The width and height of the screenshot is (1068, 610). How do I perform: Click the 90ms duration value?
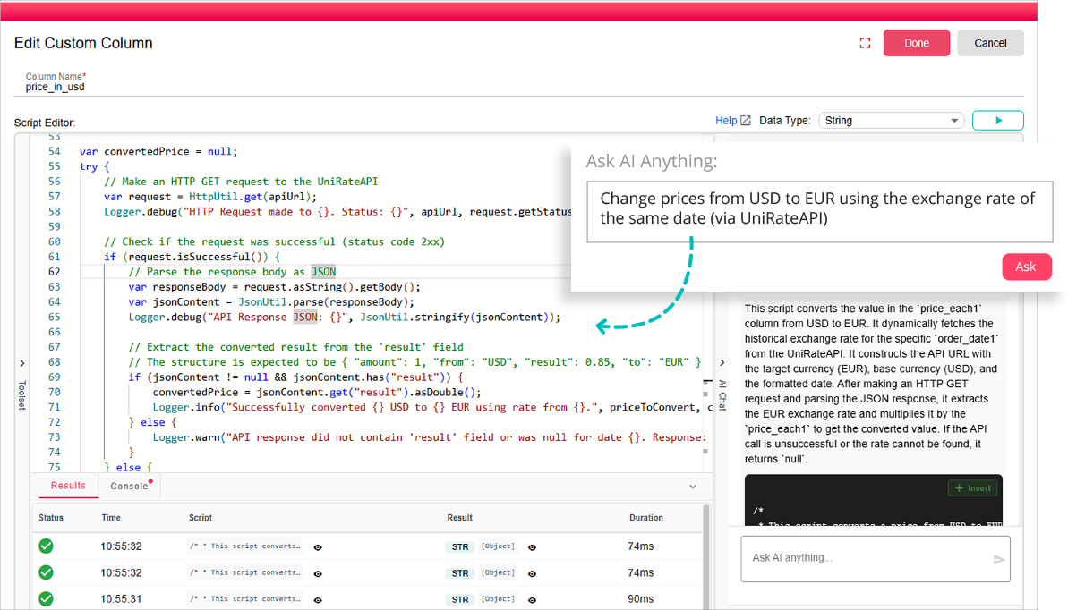click(x=640, y=599)
